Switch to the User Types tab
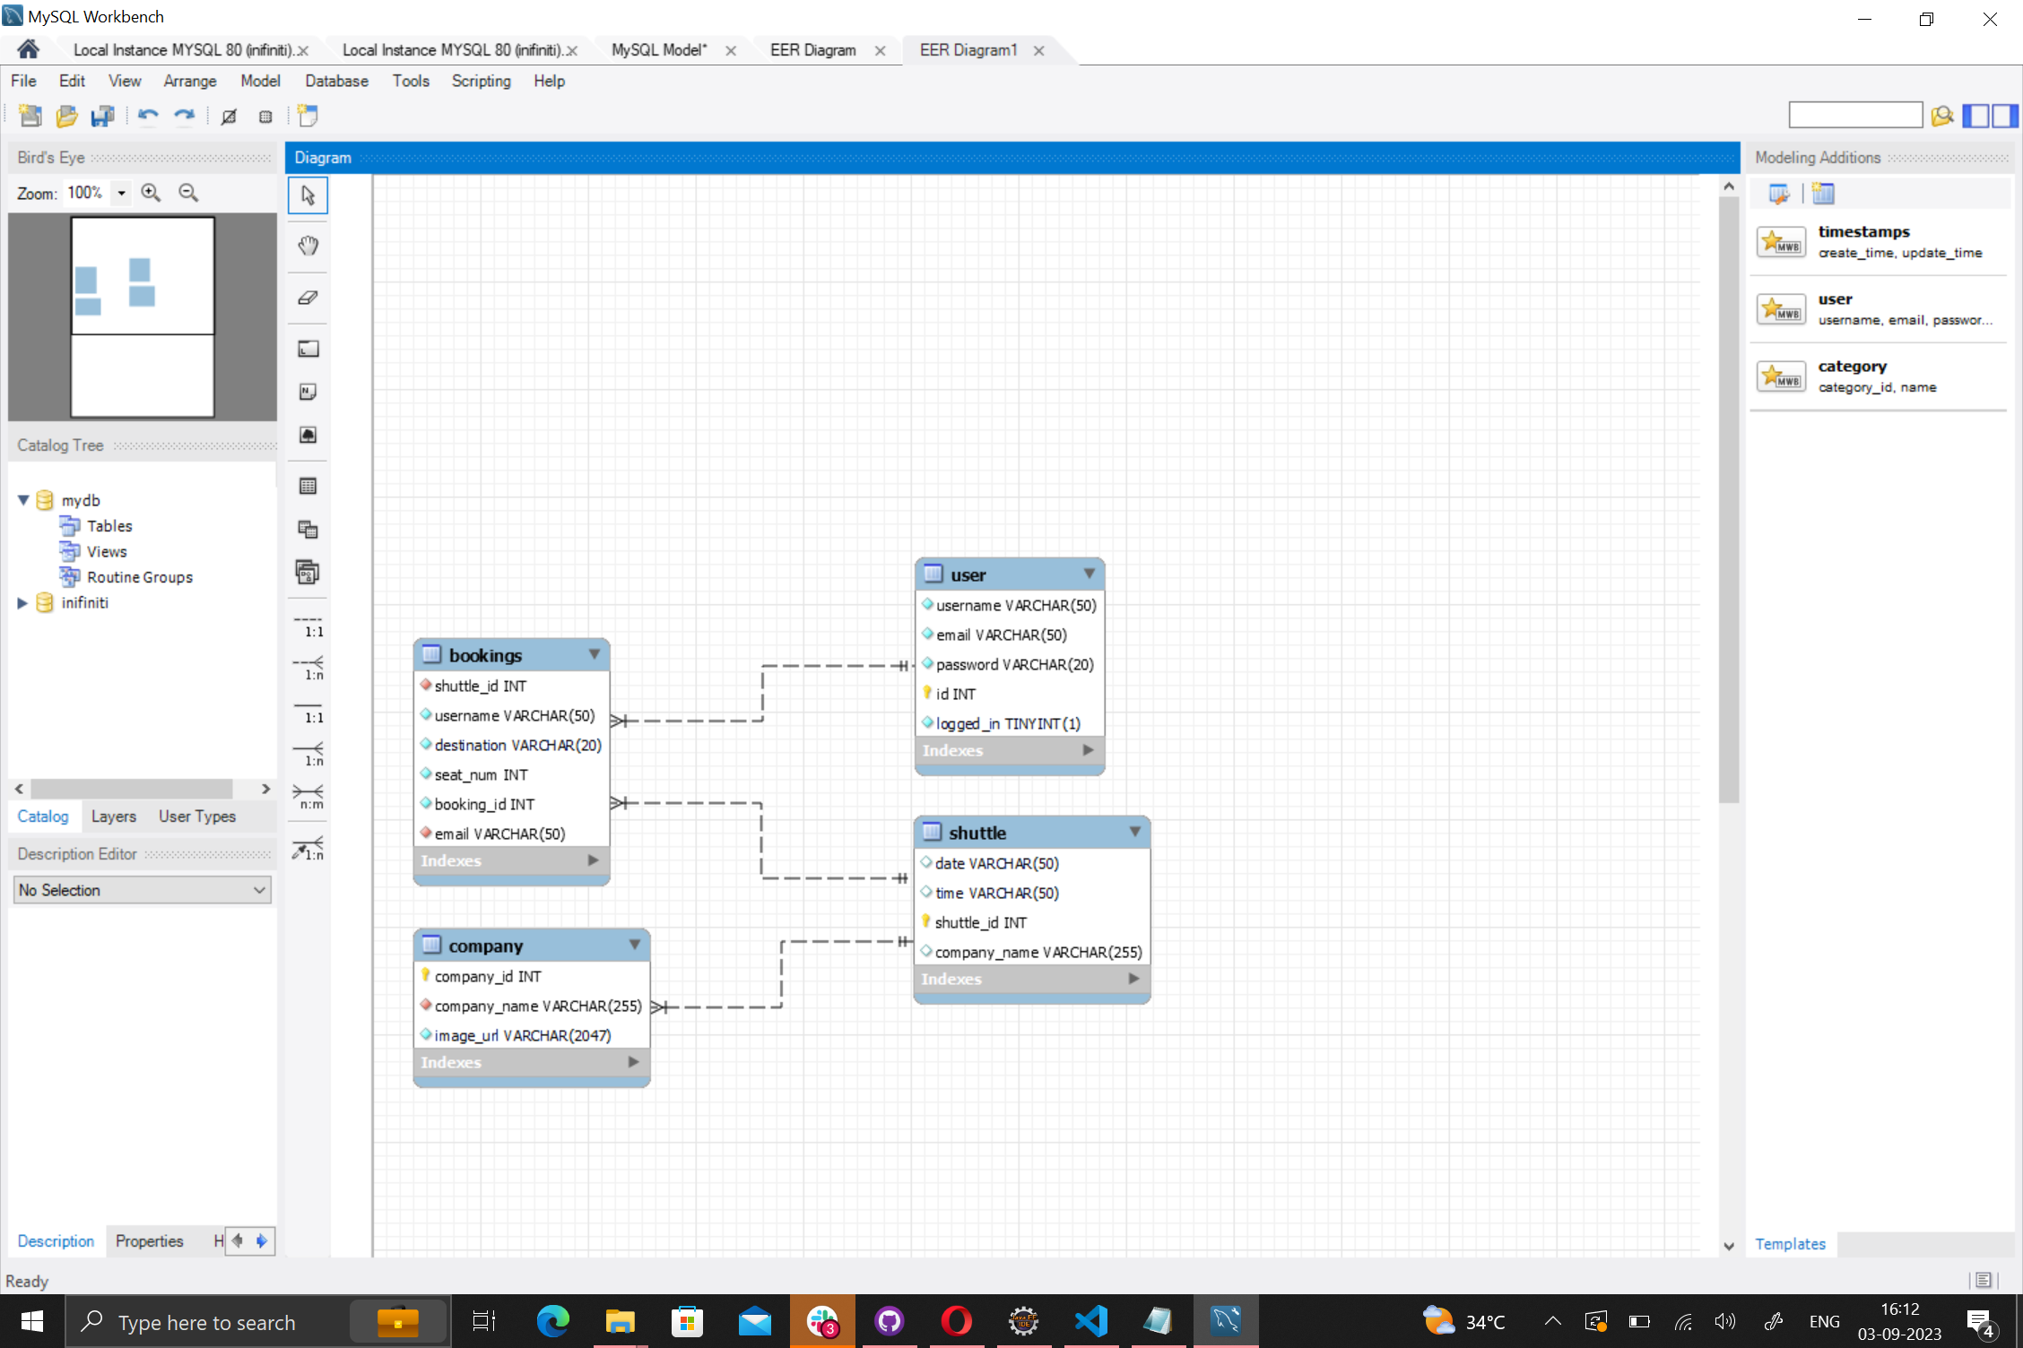The image size is (2023, 1348). pyautogui.click(x=197, y=817)
